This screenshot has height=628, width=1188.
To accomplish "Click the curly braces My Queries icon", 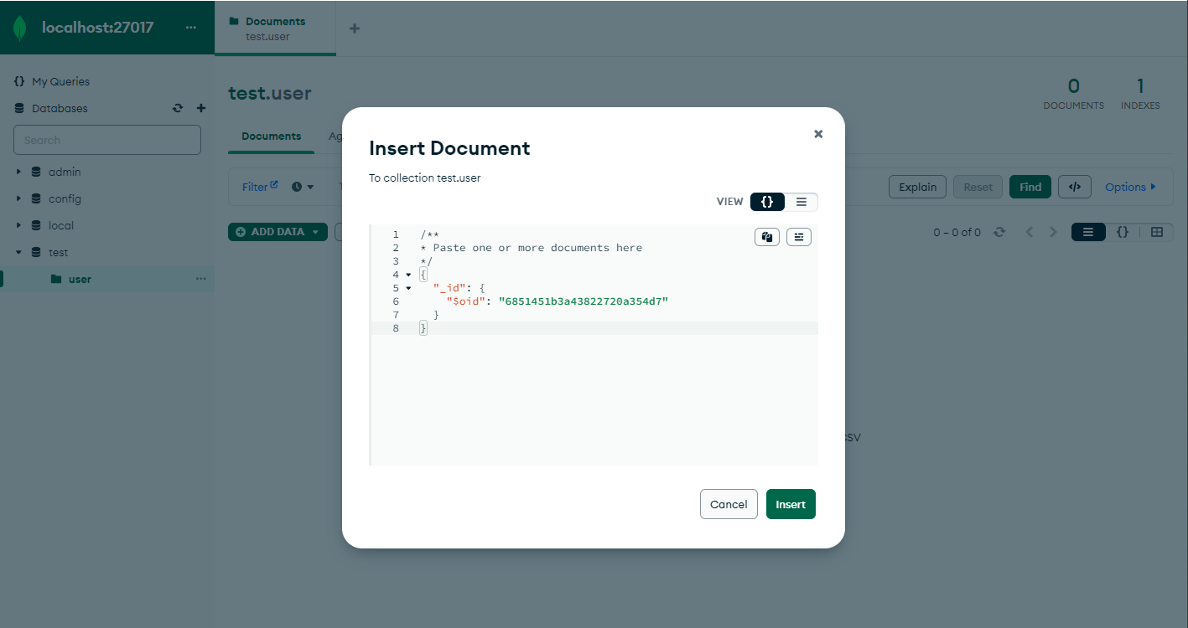I will point(19,81).
